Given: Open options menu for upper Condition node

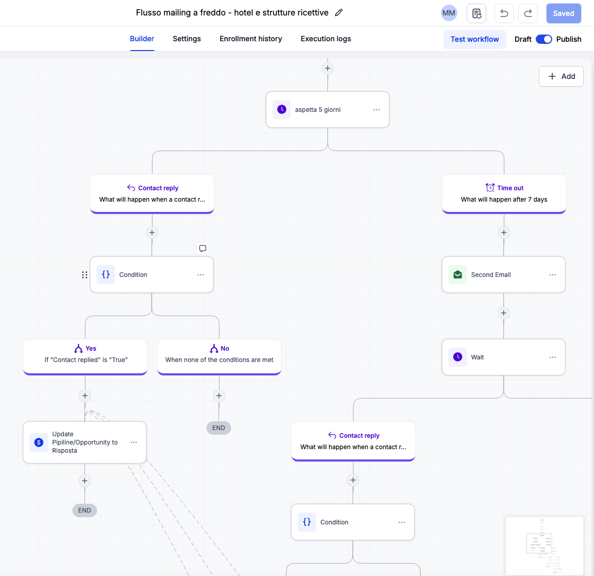Looking at the screenshot, I should [201, 275].
